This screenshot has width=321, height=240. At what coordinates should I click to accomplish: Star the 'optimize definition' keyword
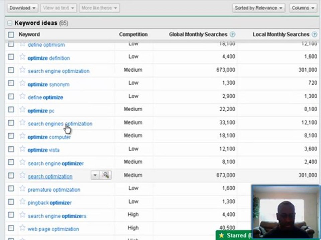[22, 57]
